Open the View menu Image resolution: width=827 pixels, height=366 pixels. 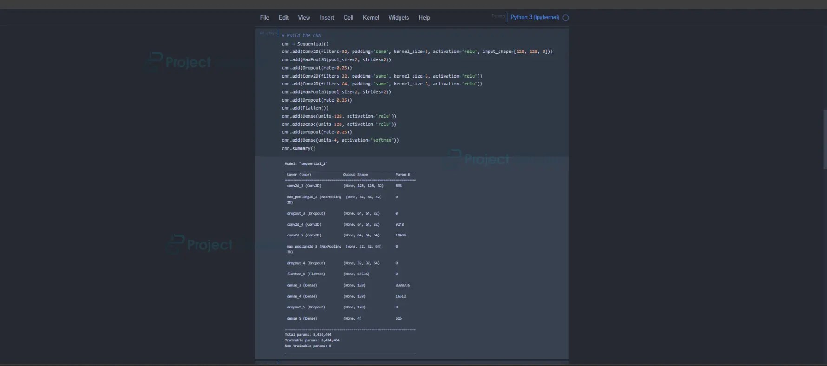coord(304,18)
